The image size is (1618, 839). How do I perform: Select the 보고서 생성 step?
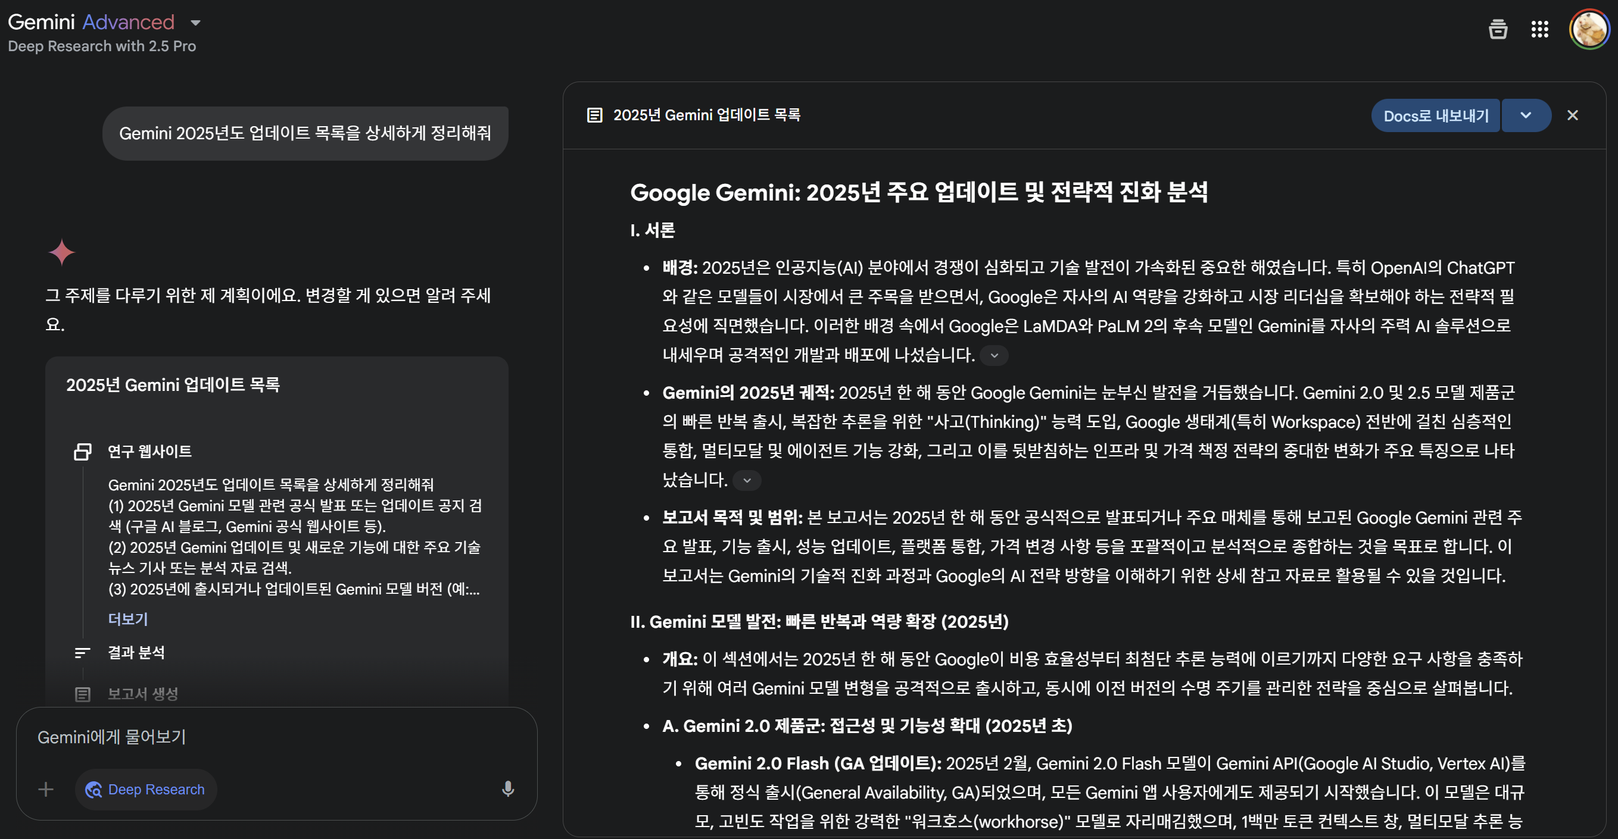142,693
